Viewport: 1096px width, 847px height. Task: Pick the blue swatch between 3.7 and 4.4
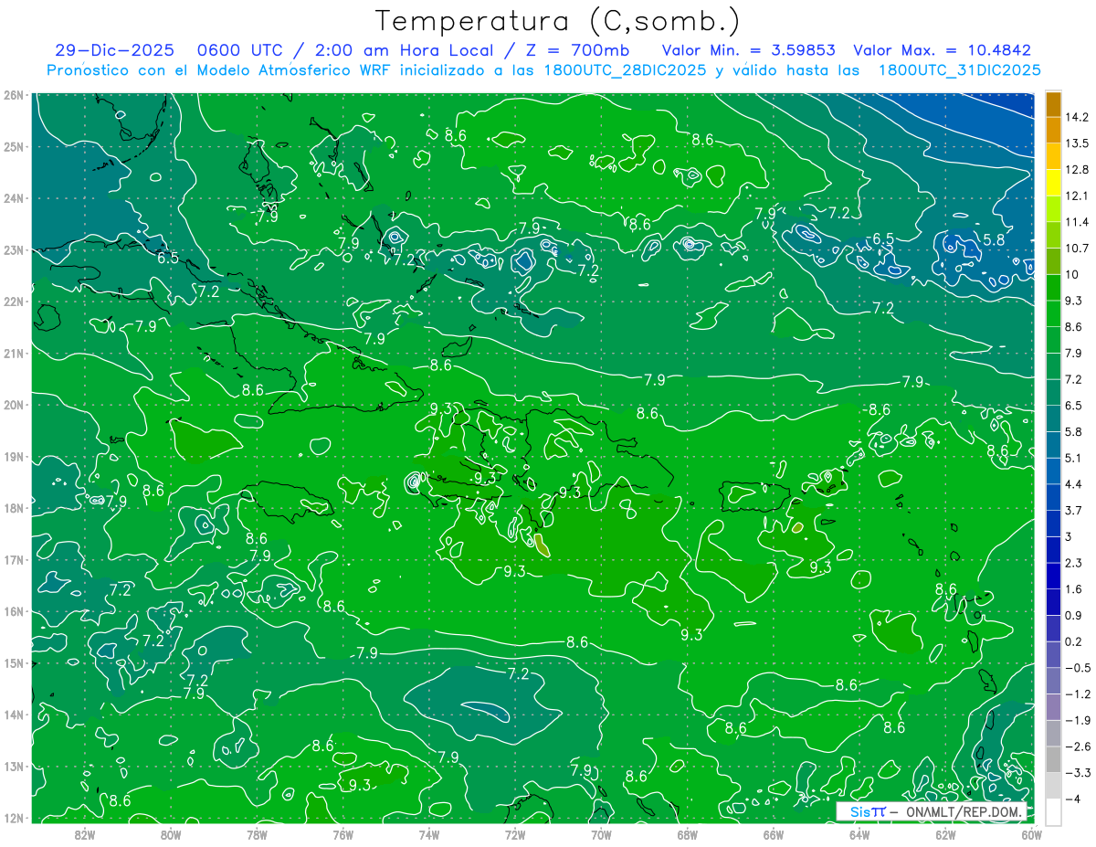1053,497
